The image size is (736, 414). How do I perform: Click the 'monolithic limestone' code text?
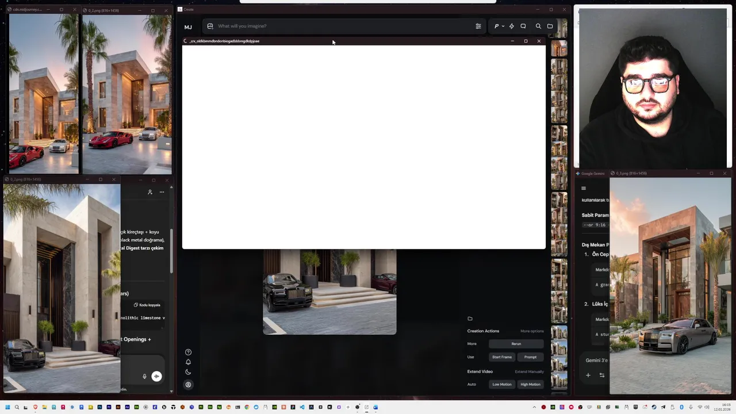click(x=143, y=317)
